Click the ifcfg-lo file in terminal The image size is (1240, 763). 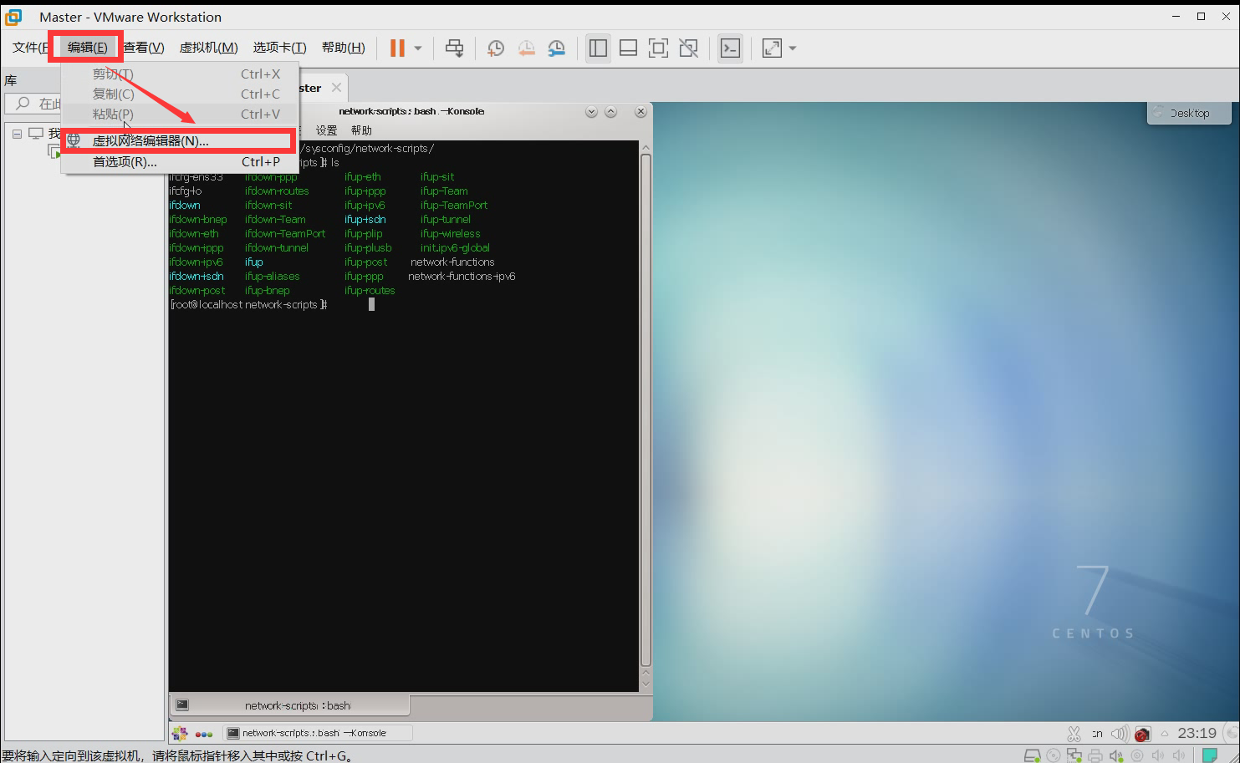[185, 191]
